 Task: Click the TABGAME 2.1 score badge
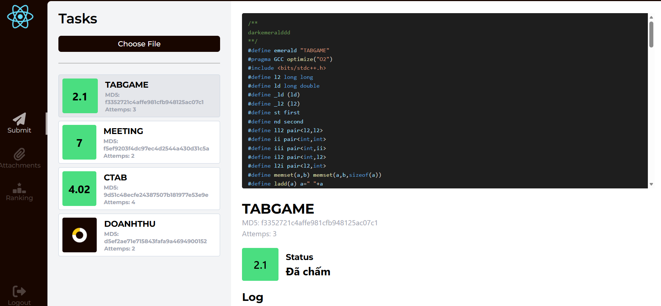pyautogui.click(x=80, y=96)
